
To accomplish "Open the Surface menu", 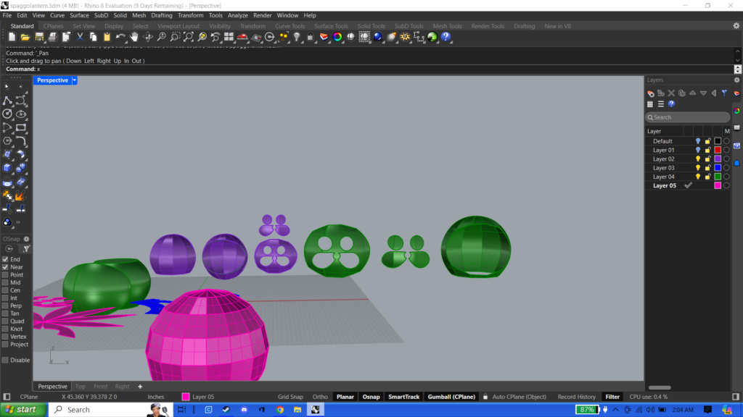I will tap(79, 16).
